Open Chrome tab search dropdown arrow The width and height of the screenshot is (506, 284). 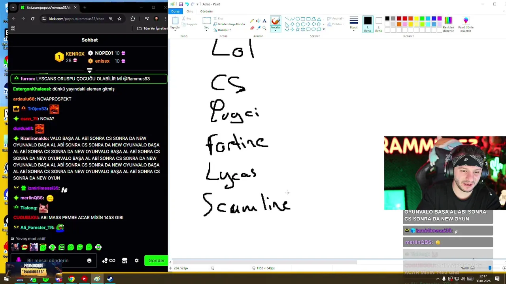coord(13,7)
